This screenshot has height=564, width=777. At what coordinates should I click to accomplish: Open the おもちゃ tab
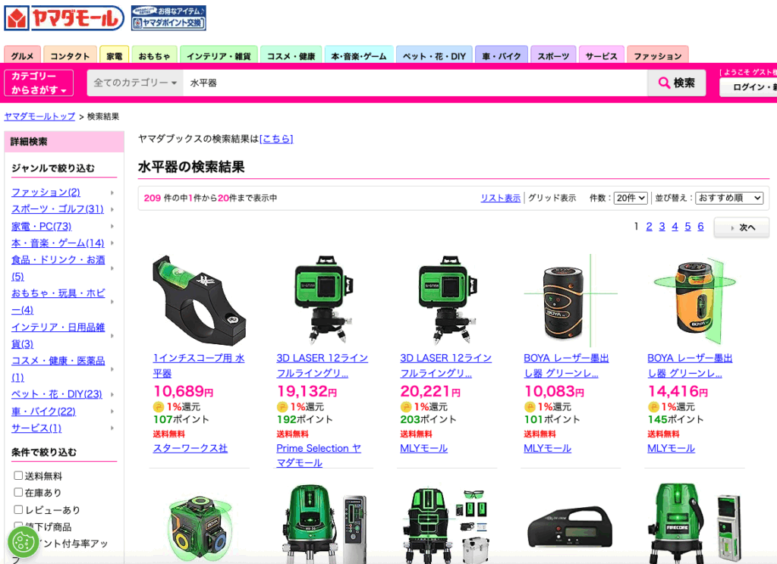[154, 55]
